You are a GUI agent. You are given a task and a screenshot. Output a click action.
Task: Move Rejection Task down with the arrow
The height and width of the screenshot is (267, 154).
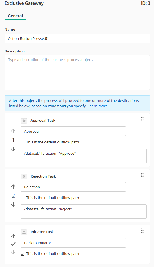pos(13,205)
